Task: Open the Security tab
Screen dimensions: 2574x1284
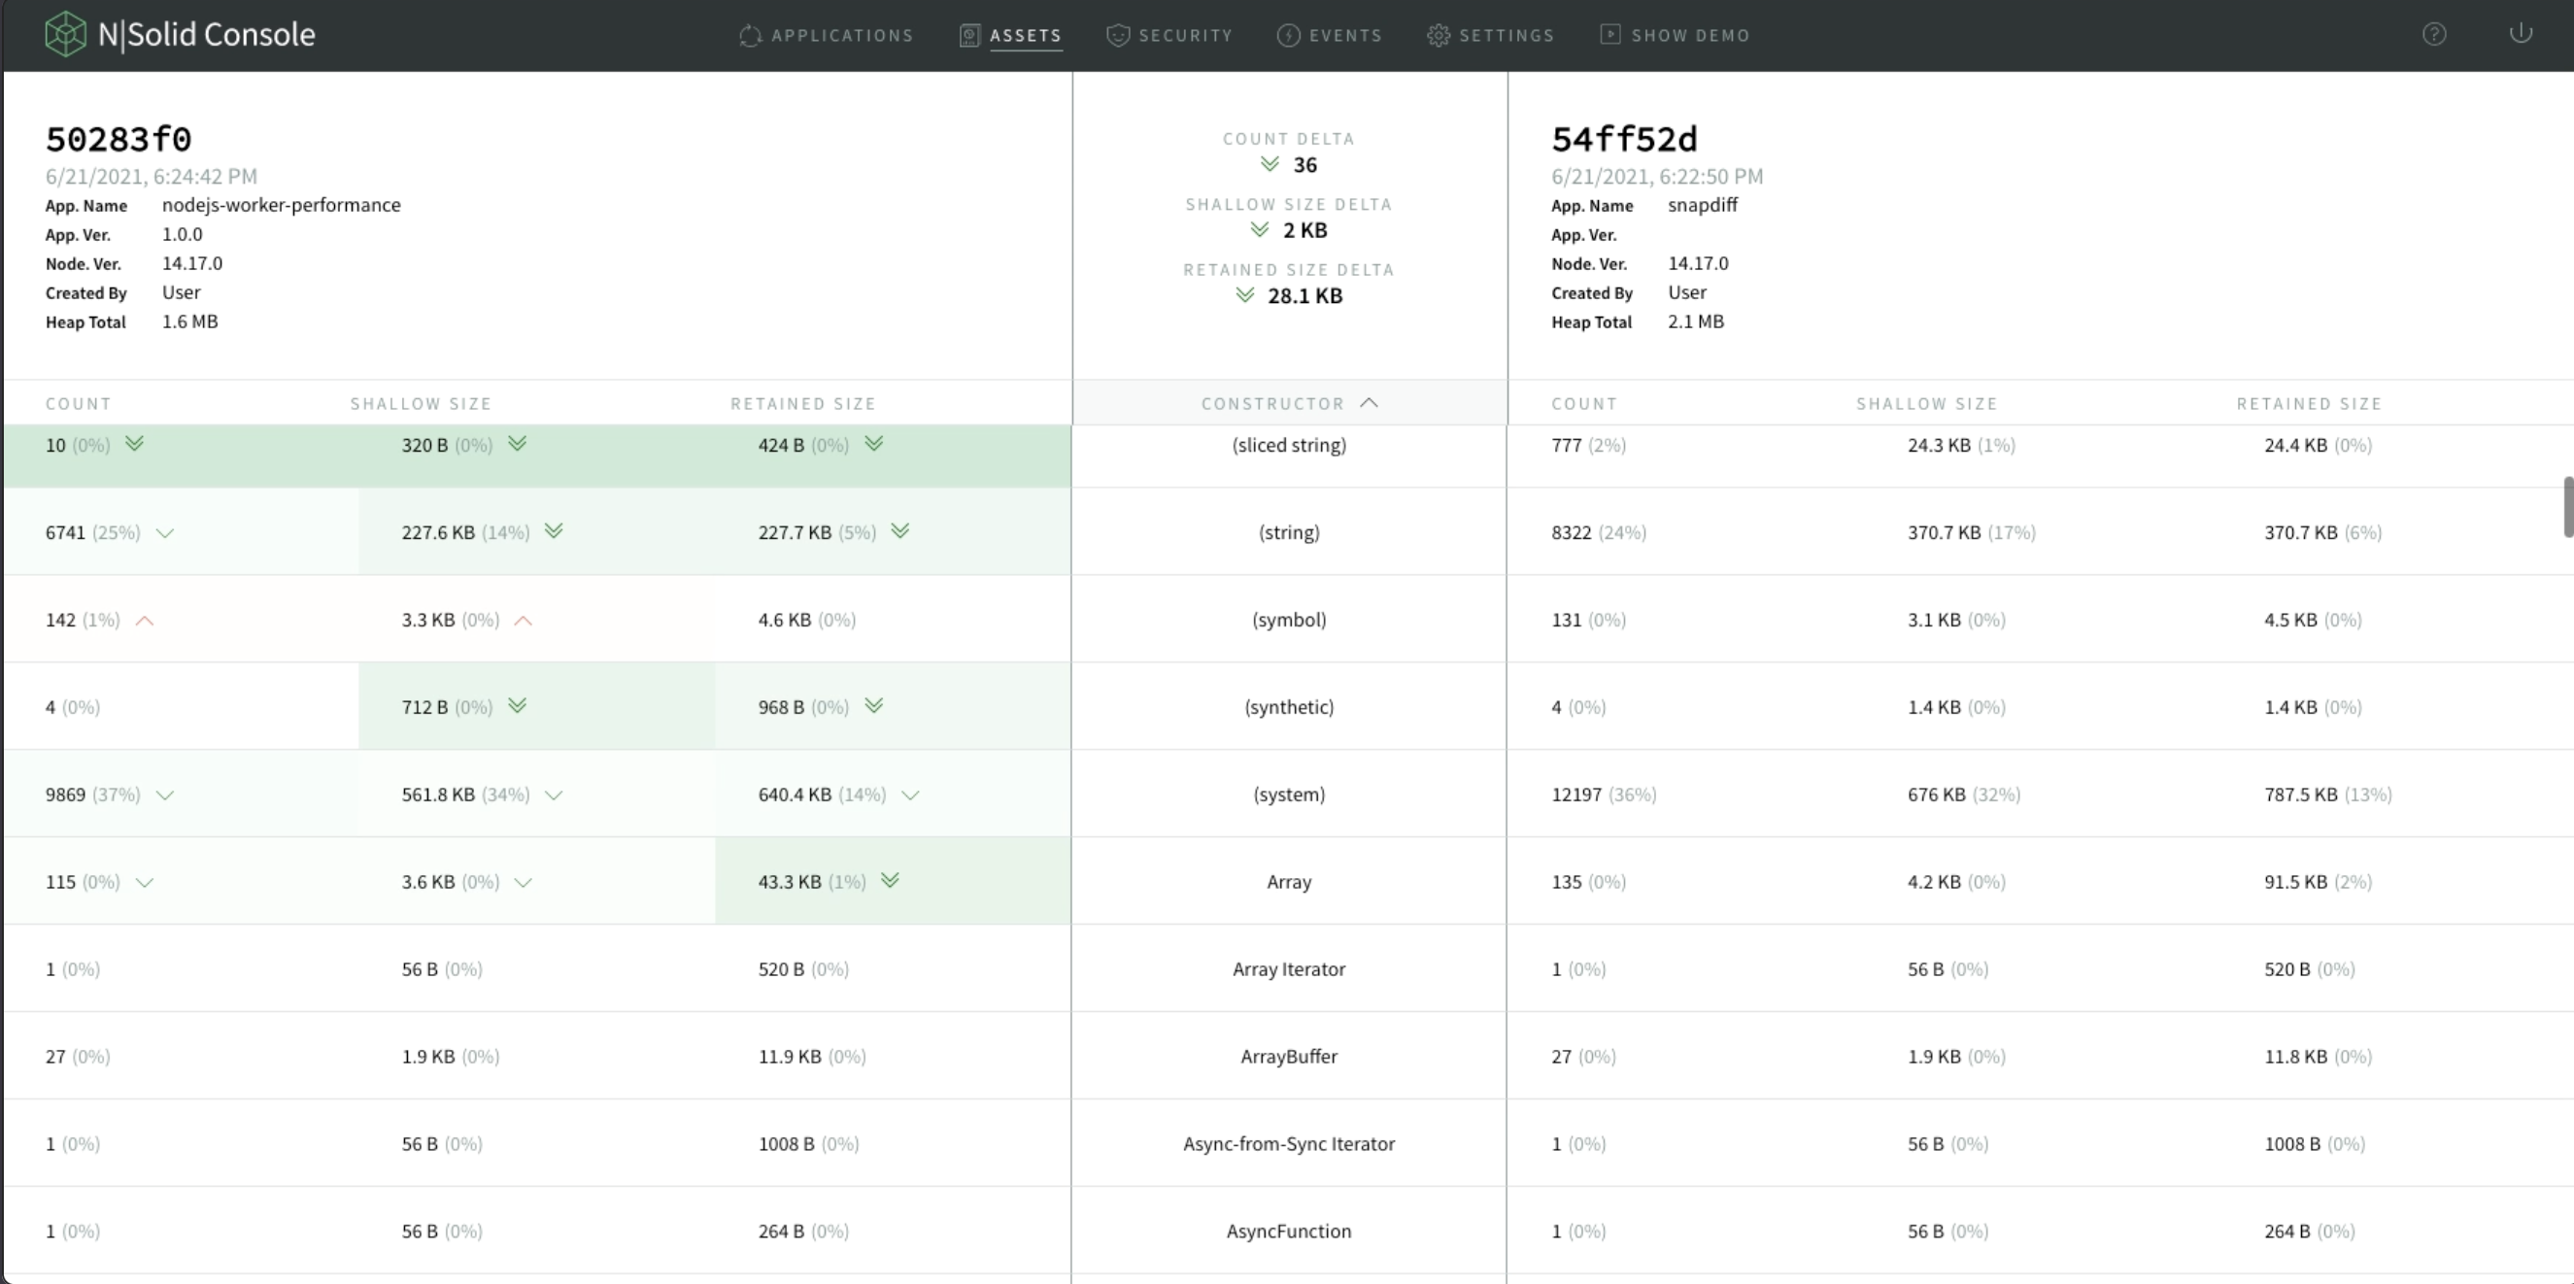Action: [1185, 36]
